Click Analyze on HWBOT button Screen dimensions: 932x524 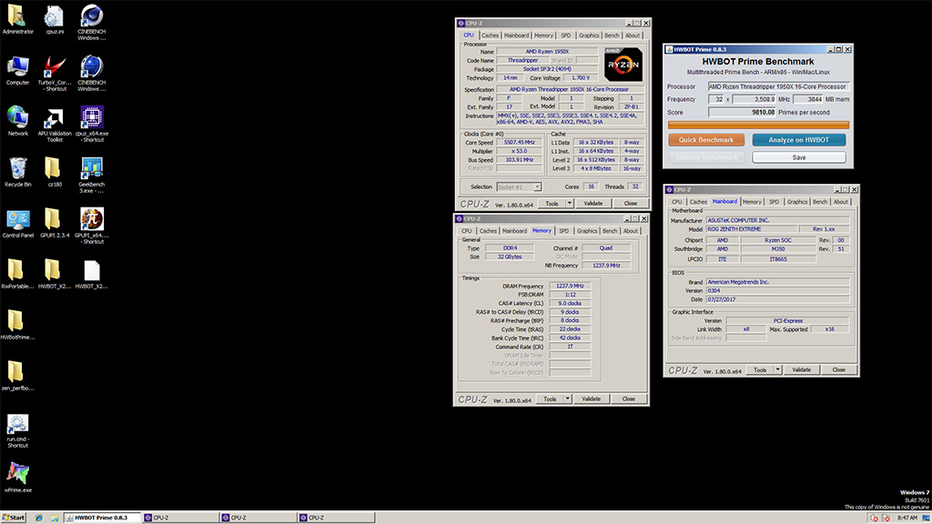(798, 139)
